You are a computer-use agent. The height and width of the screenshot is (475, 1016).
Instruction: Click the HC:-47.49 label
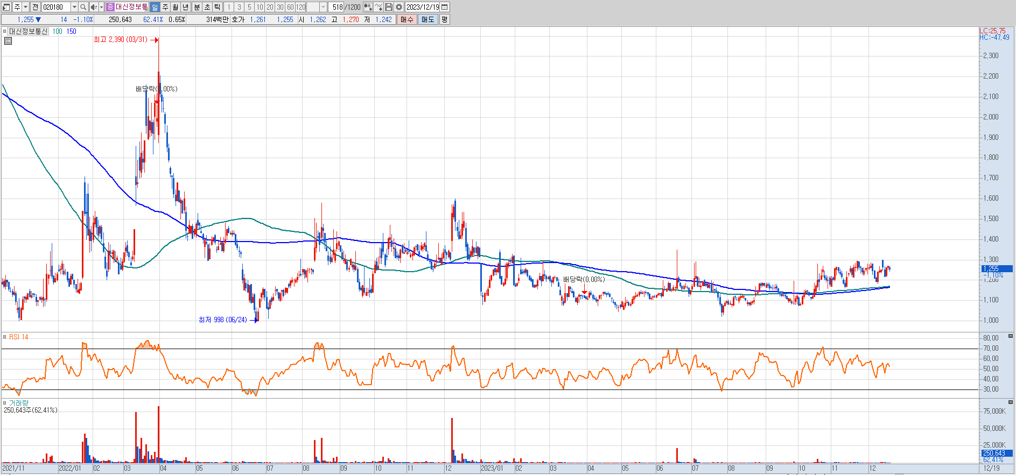coord(994,37)
